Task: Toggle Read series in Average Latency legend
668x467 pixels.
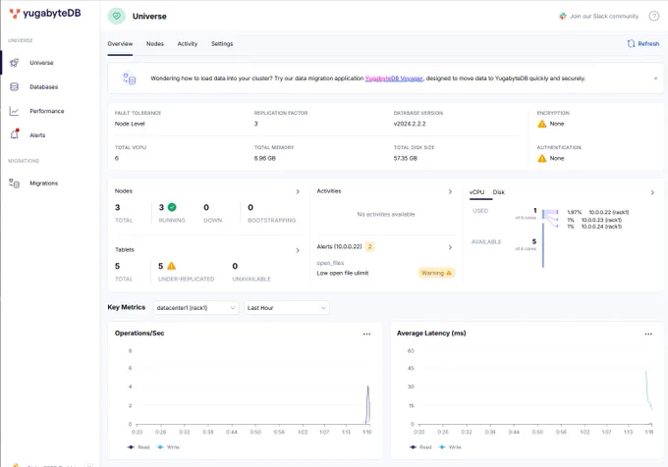Action: pos(420,447)
